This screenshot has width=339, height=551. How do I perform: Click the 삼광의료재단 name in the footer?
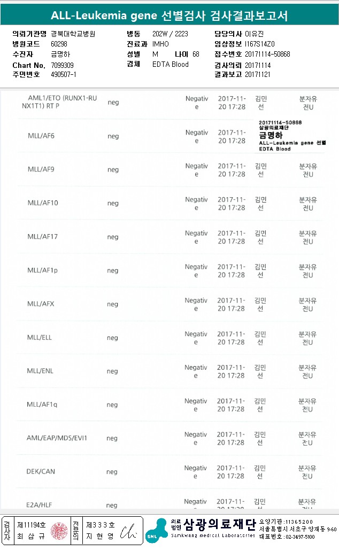pos(219,524)
